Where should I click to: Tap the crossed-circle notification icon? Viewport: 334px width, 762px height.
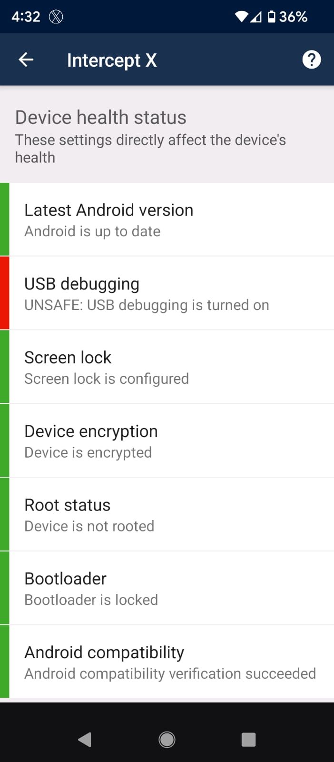56,17
